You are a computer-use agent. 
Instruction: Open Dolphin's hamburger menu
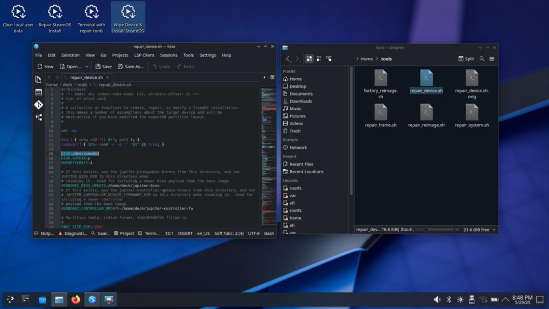pyautogui.click(x=492, y=59)
